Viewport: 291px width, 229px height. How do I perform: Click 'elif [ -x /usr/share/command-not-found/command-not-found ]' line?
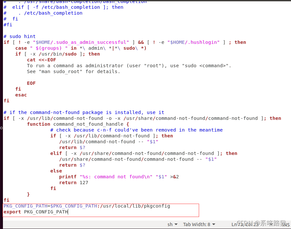coord(144,153)
